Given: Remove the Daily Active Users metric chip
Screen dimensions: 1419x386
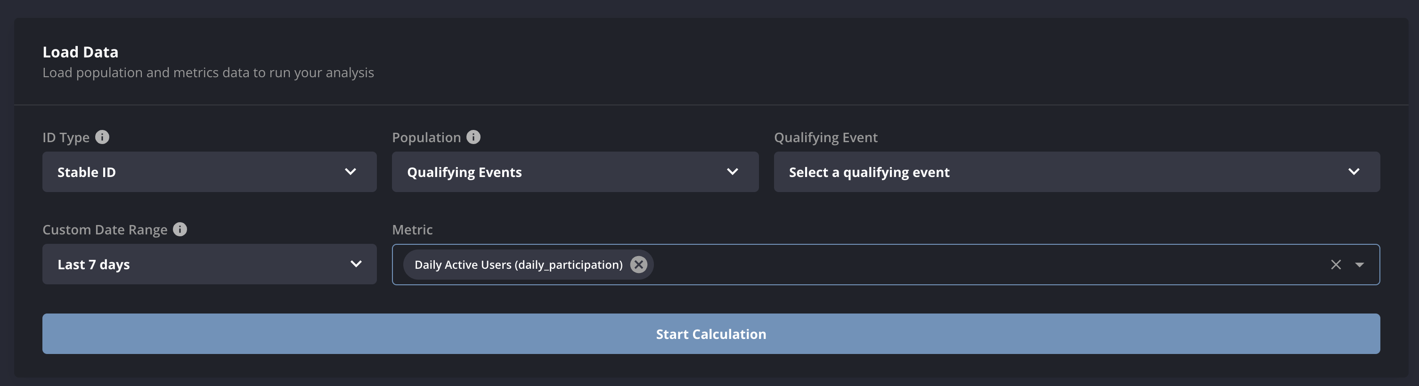Looking at the screenshot, I should (x=639, y=265).
